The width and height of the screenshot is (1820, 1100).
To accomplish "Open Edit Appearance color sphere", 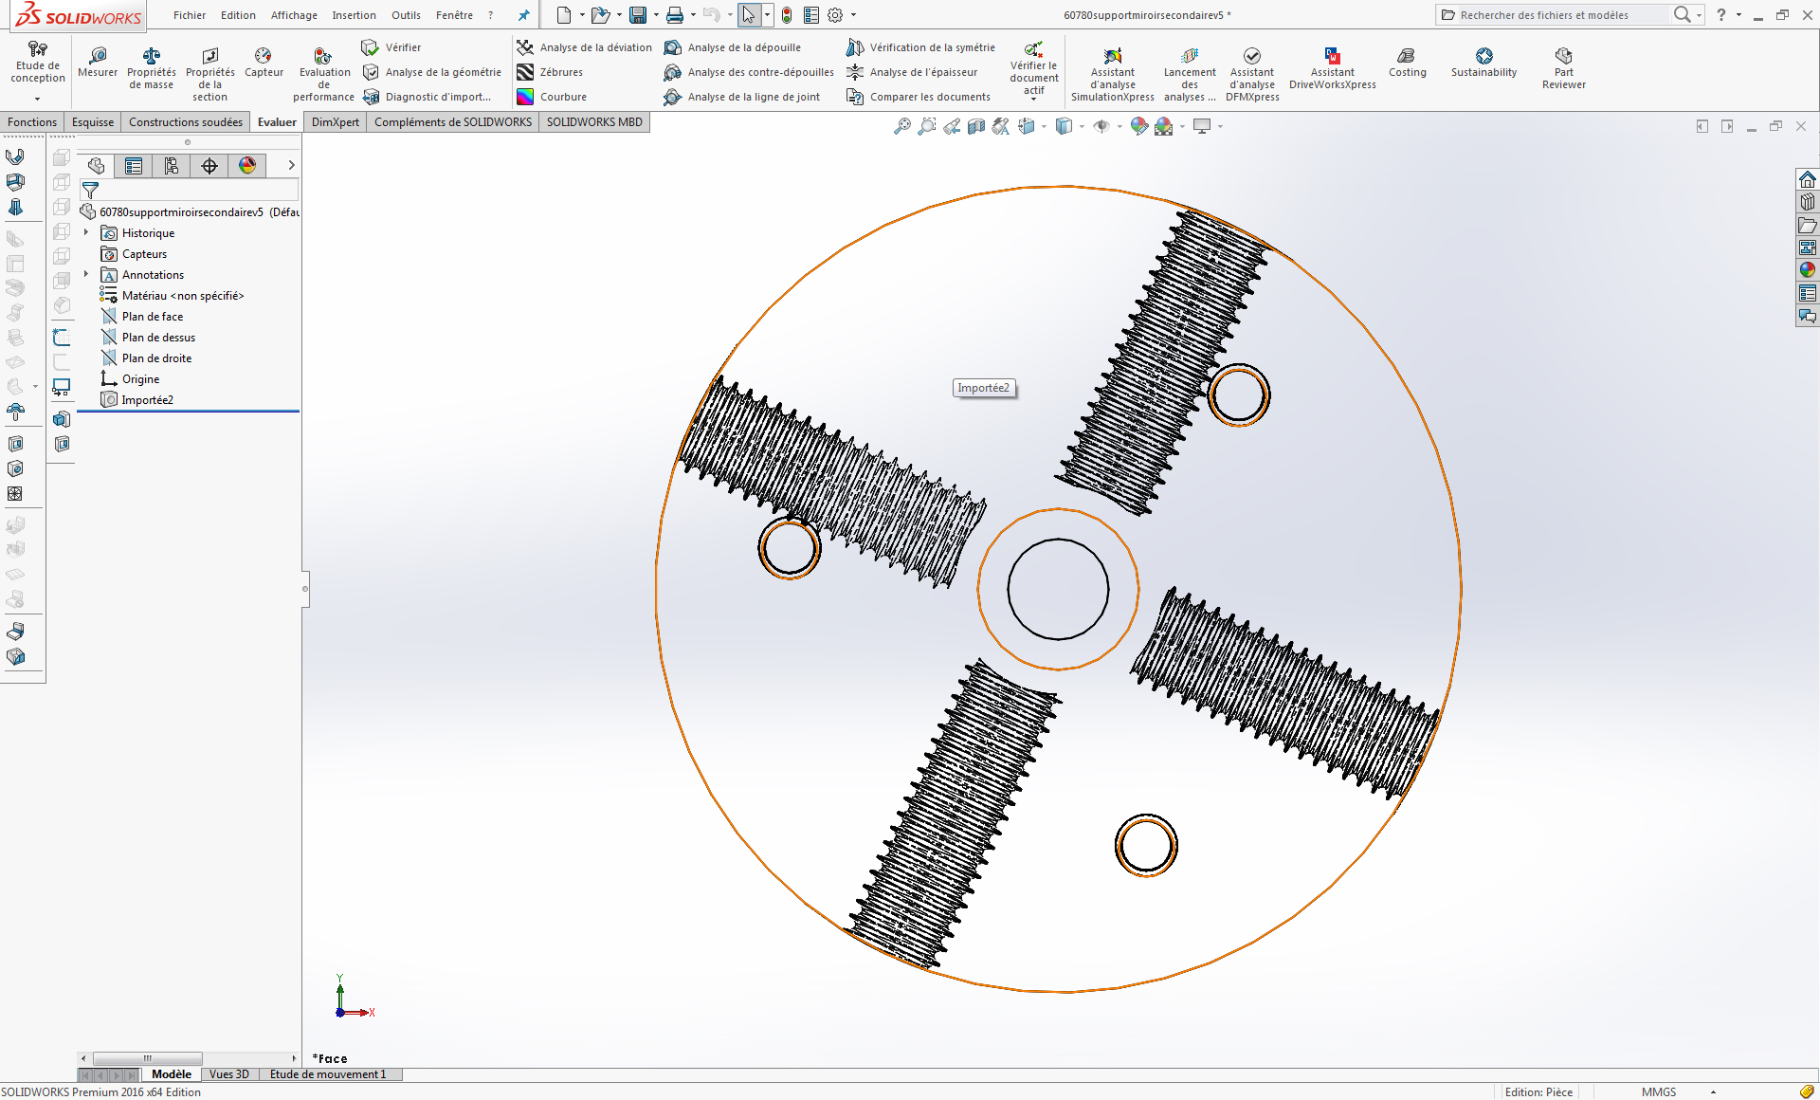I will tap(1139, 126).
